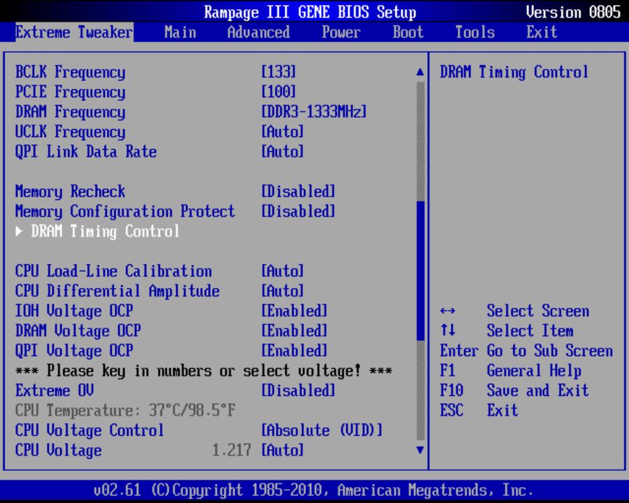This screenshot has width=629, height=503.
Task: Select the PCIE Frequency label
Action: [70, 93]
